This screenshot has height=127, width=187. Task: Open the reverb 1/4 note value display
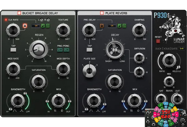[x=112, y=26]
